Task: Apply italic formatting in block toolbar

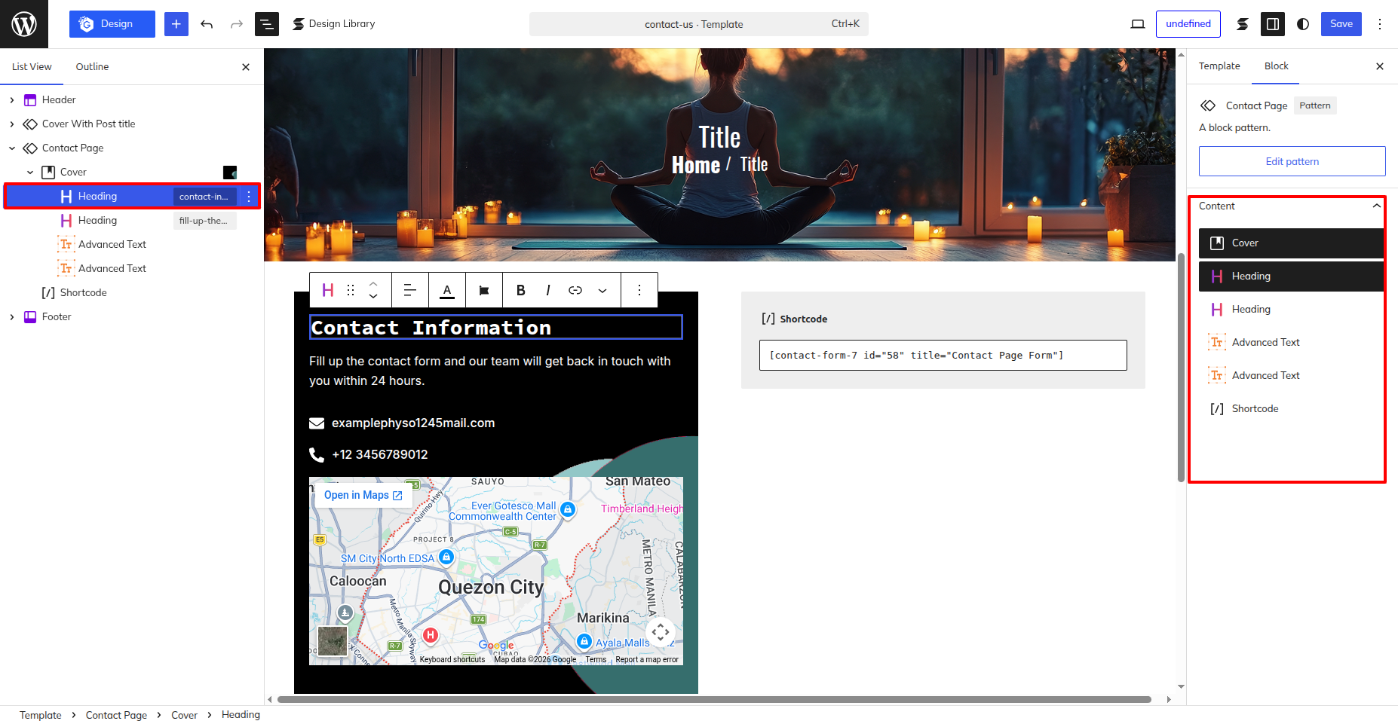Action: pyautogui.click(x=548, y=290)
